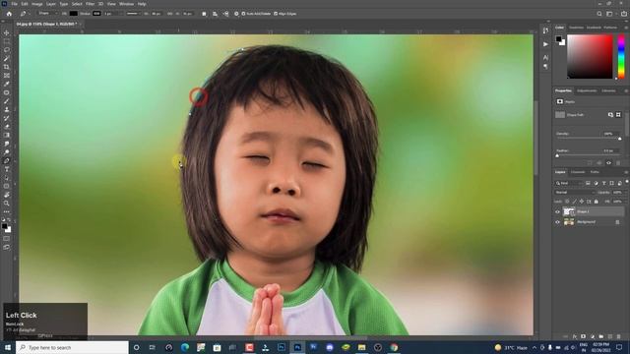Toggle mask visibility eye in Properties

[x=608, y=163]
